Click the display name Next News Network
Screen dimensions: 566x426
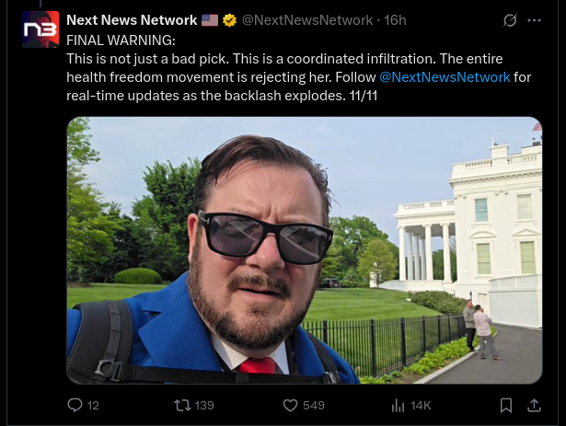click(132, 20)
